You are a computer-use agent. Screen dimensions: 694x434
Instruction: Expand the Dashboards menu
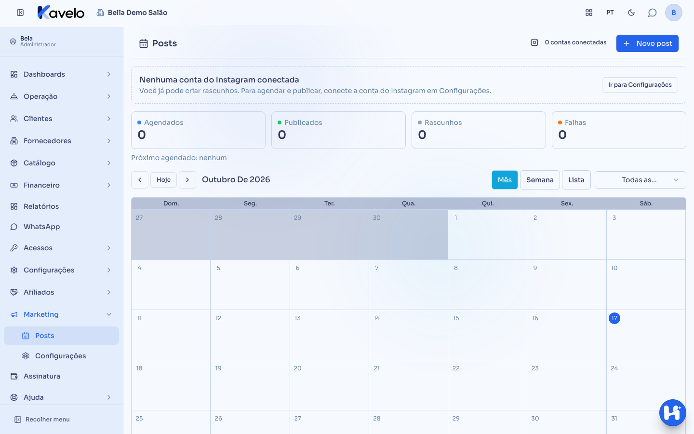tap(61, 74)
